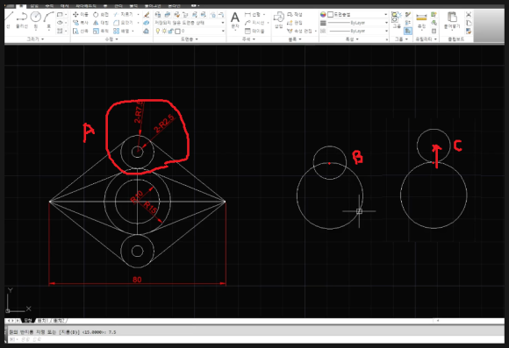509x348 pixels.
Task: Expand the Modify panel flyout
Action: click(x=111, y=39)
